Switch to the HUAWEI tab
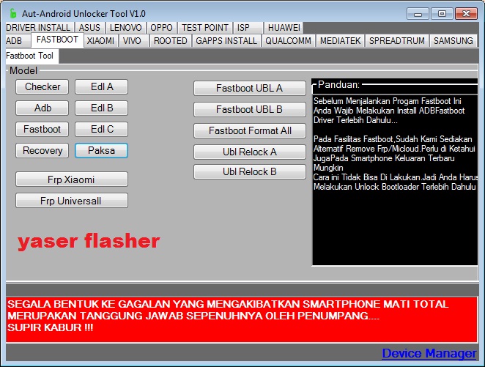Image resolution: width=485 pixels, height=367 pixels. [x=284, y=28]
